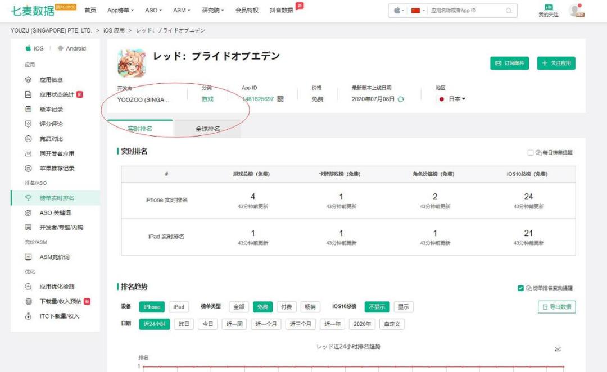Click the iOS 应用 breadcrumb link
The height and width of the screenshot is (372, 607).
(x=114, y=30)
